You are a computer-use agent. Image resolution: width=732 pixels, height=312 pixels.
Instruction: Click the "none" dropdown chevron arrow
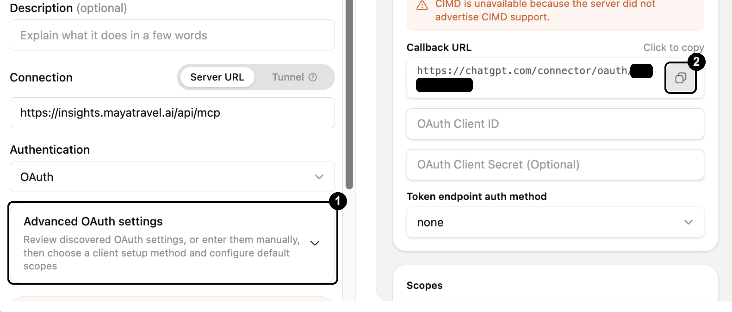pyautogui.click(x=689, y=222)
